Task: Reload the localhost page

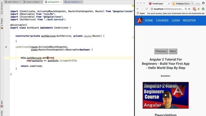Action: point(147,9)
